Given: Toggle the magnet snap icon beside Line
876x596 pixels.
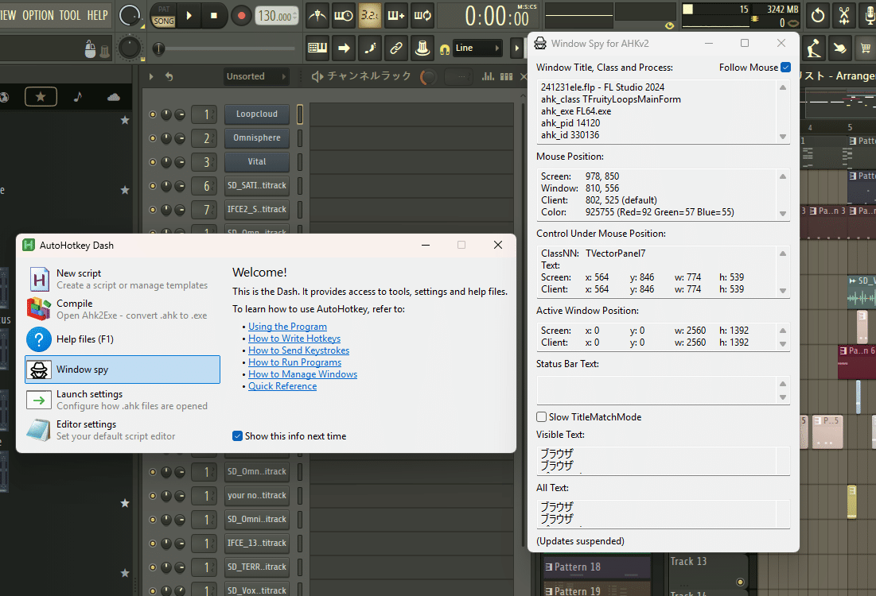Looking at the screenshot, I should click(x=445, y=49).
